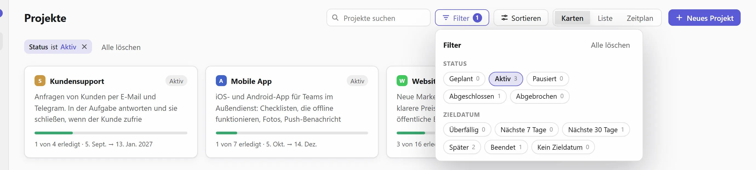Click the Website card progress bar
Screen dimensions: 756x170
point(416,133)
